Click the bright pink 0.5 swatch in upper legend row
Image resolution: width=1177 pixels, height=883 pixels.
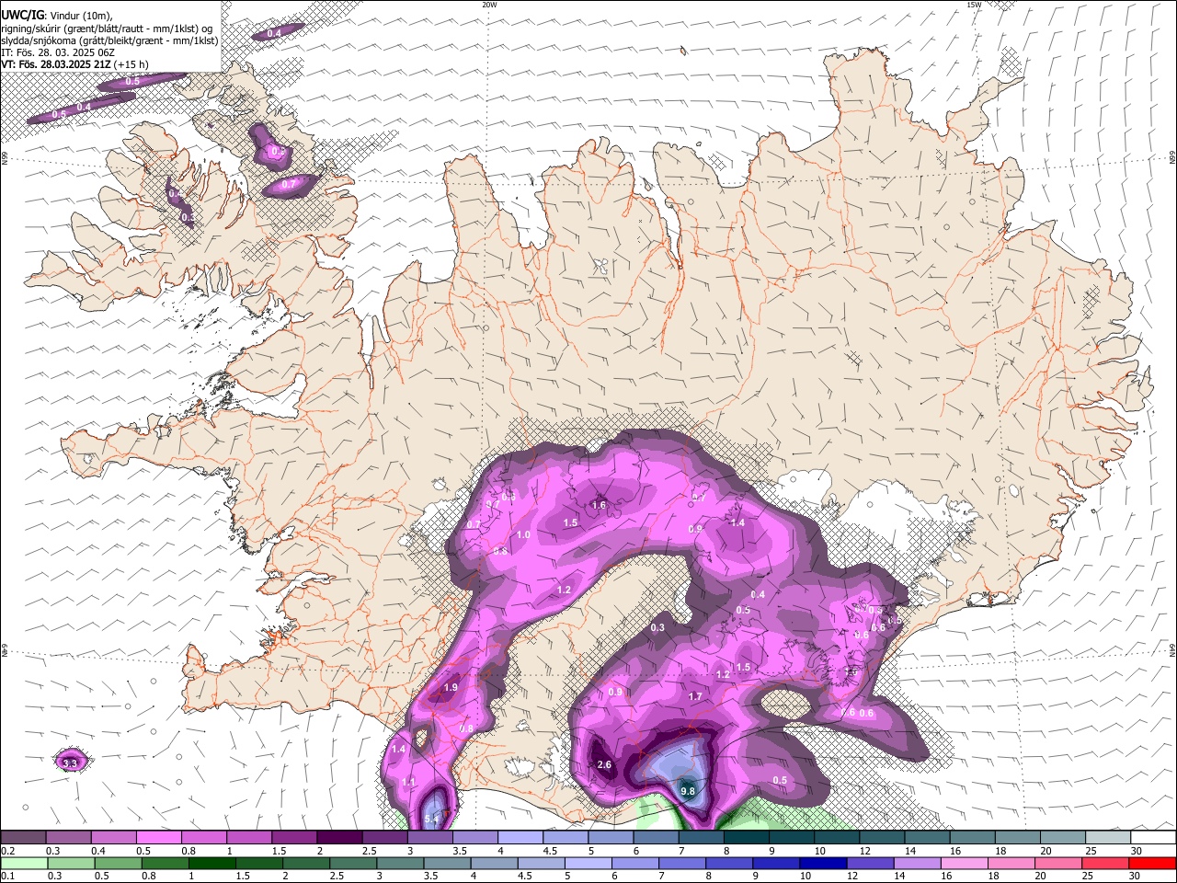pyautogui.click(x=158, y=838)
